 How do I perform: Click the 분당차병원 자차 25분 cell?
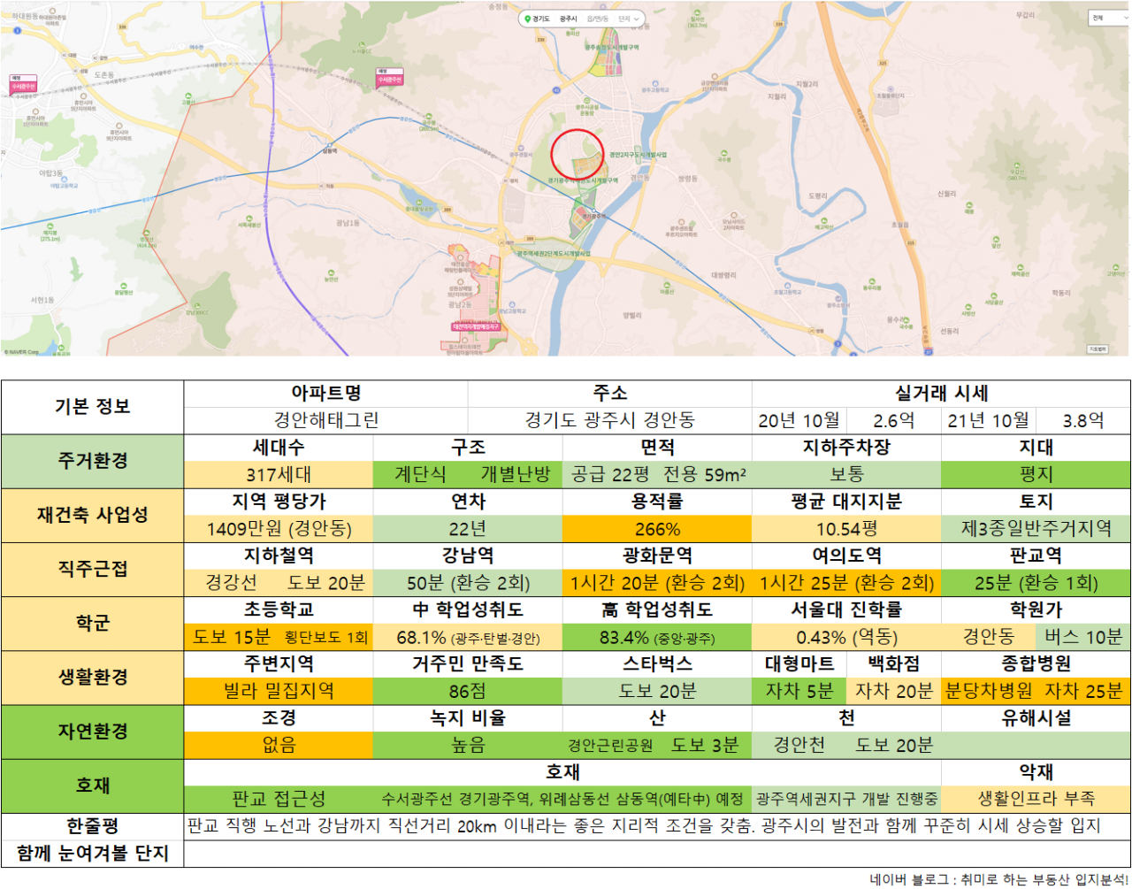pos(1036,691)
